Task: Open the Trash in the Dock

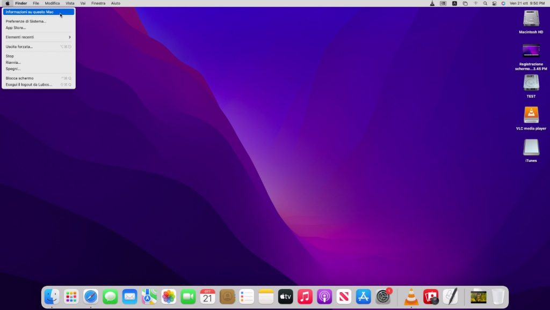Action: tap(498, 296)
